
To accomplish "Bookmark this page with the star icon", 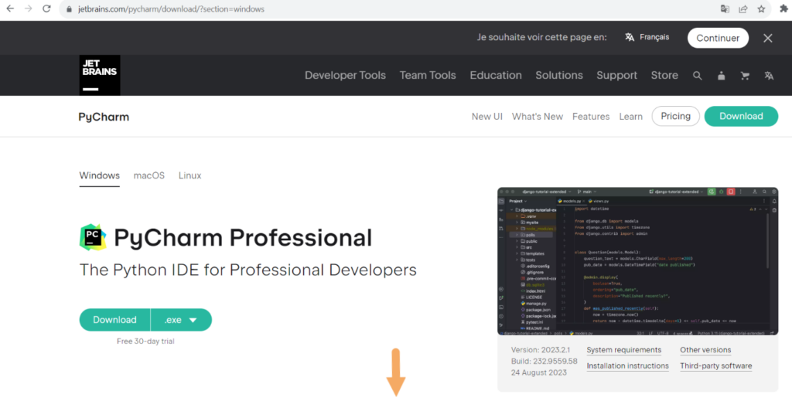I will [x=762, y=9].
